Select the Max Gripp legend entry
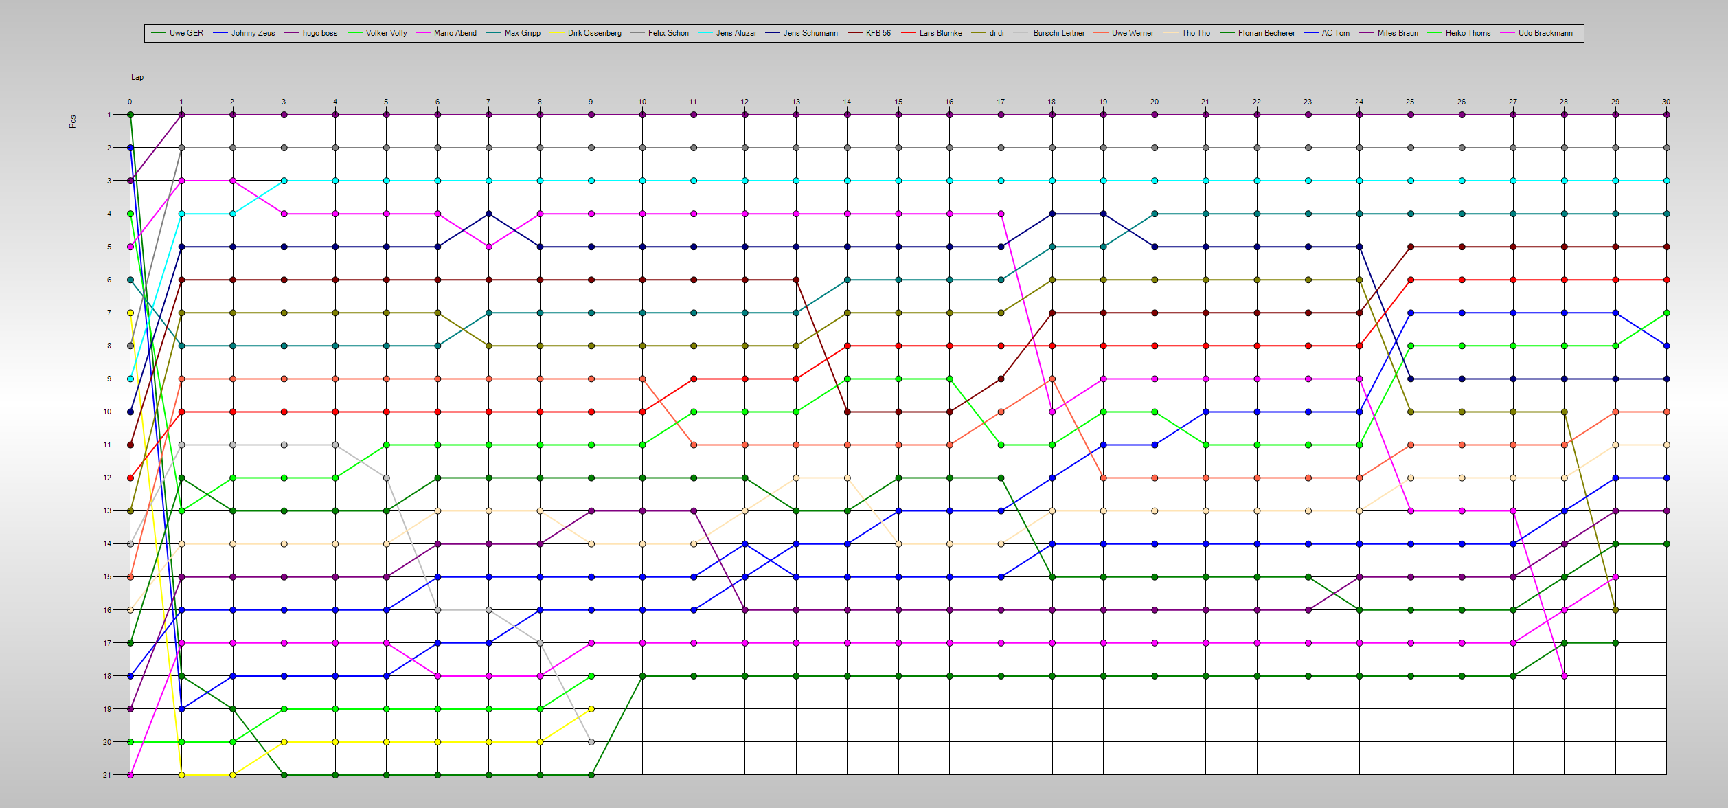The height and width of the screenshot is (808, 1728). (x=513, y=33)
